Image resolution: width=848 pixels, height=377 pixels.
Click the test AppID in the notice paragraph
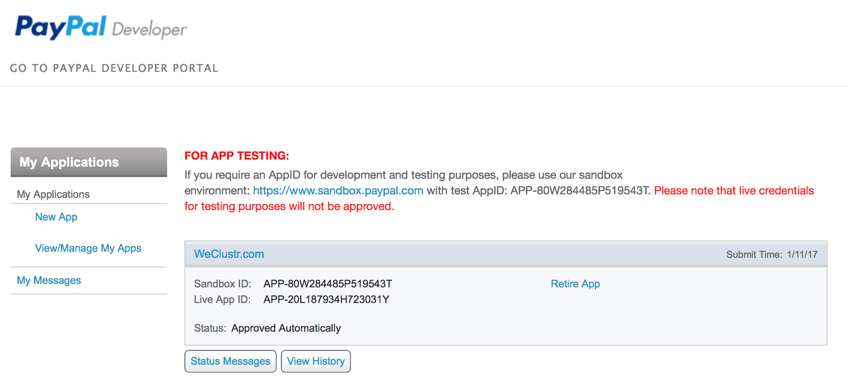pos(580,190)
